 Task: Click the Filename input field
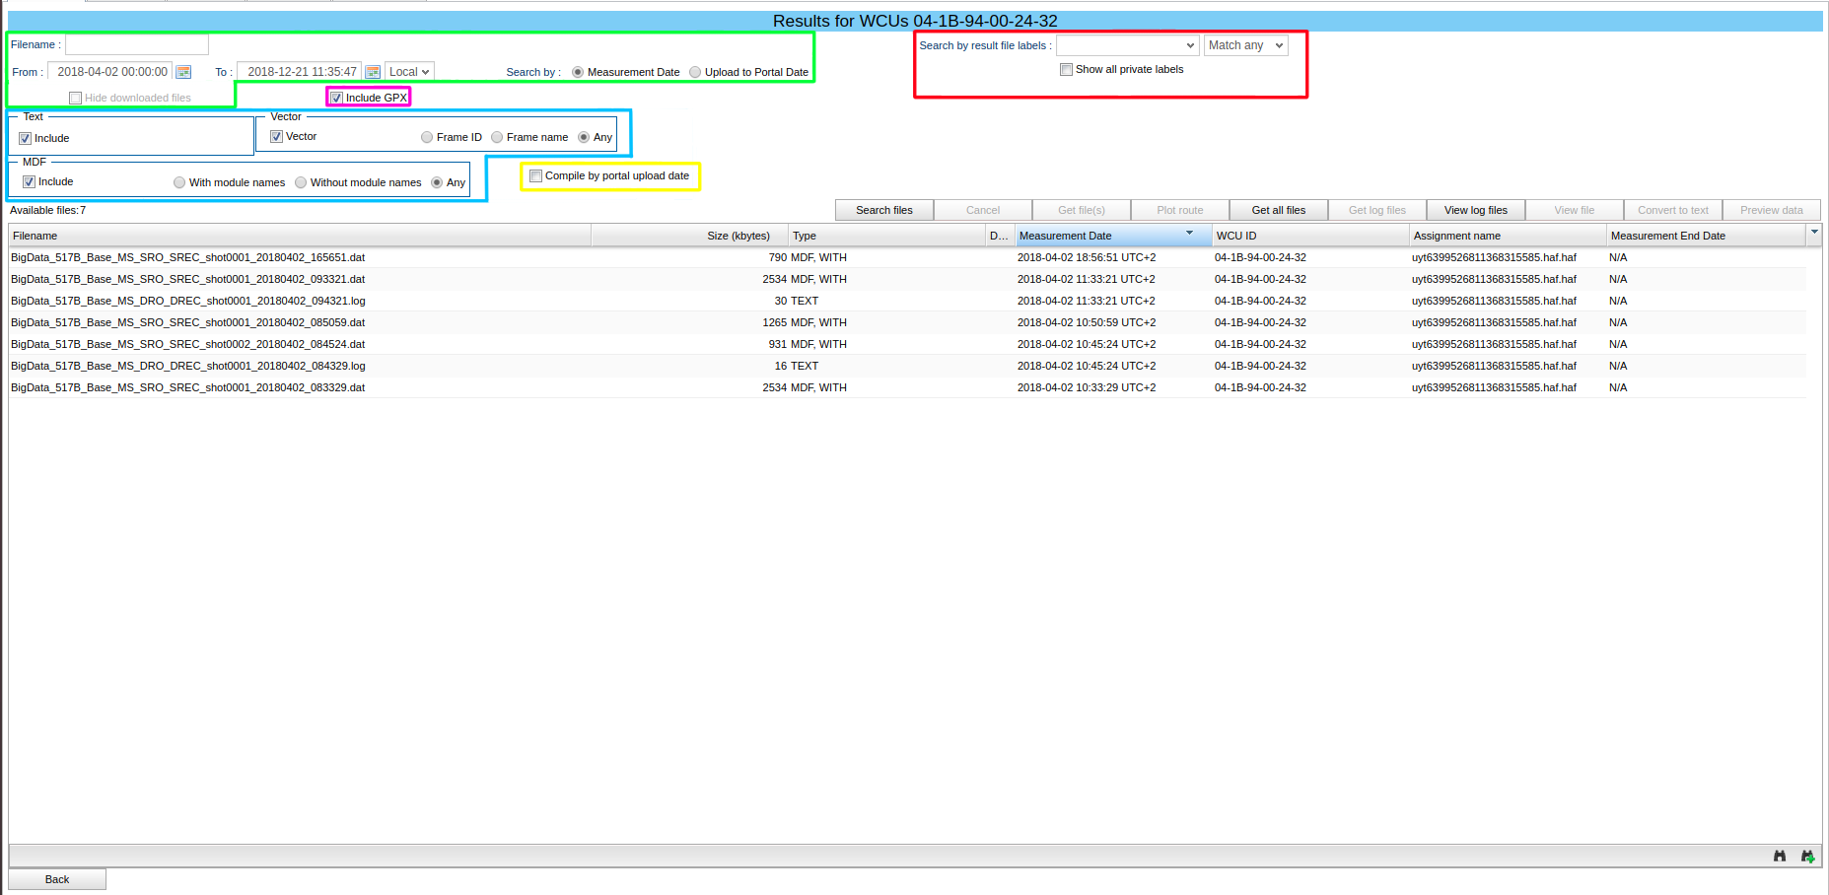pos(137,45)
